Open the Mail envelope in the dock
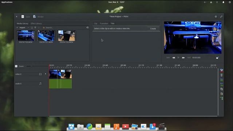 (98, 127)
